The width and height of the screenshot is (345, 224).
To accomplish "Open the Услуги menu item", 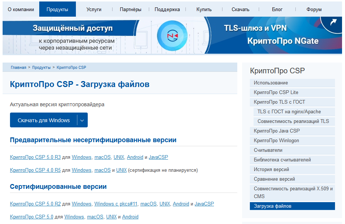I will click(x=94, y=10).
